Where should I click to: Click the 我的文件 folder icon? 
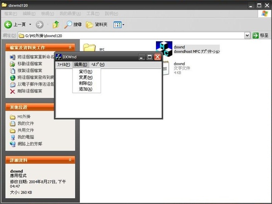pos(13,124)
